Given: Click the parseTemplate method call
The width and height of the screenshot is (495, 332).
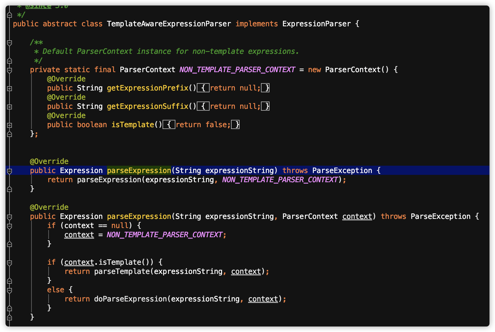Looking at the screenshot, I should coord(122,271).
